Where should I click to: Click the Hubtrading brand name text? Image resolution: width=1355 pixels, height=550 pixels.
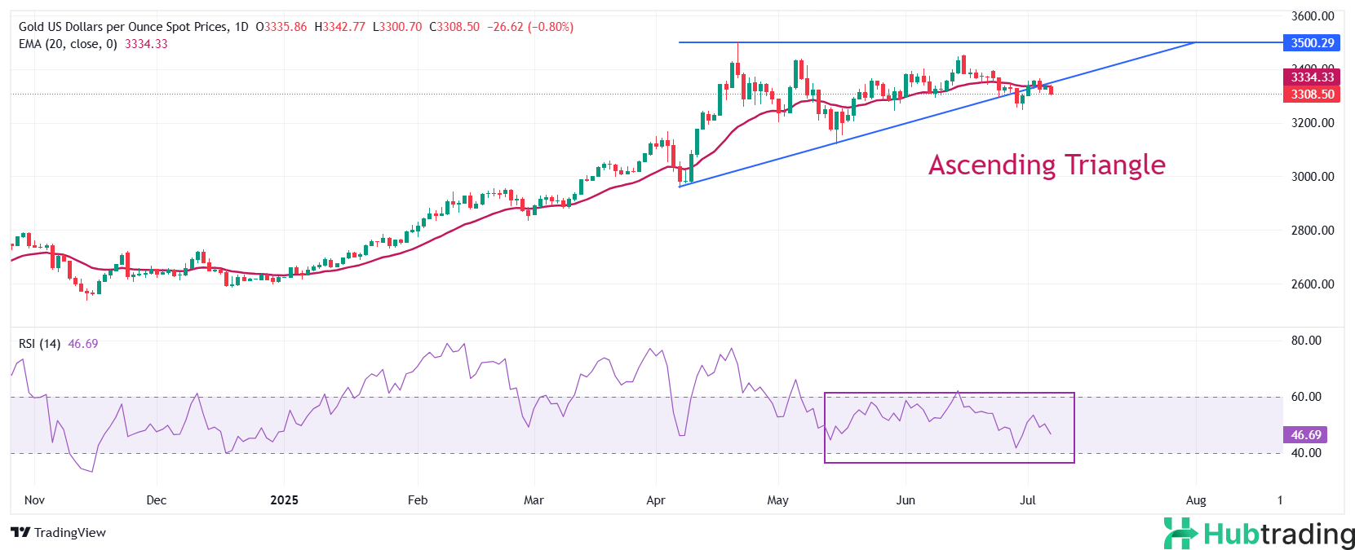point(1279,535)
